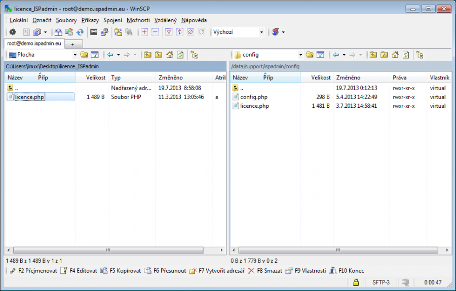Click F9 Vlastnosti button
Viewport: 456px width, 291px height.
click(x=306, y=271)
